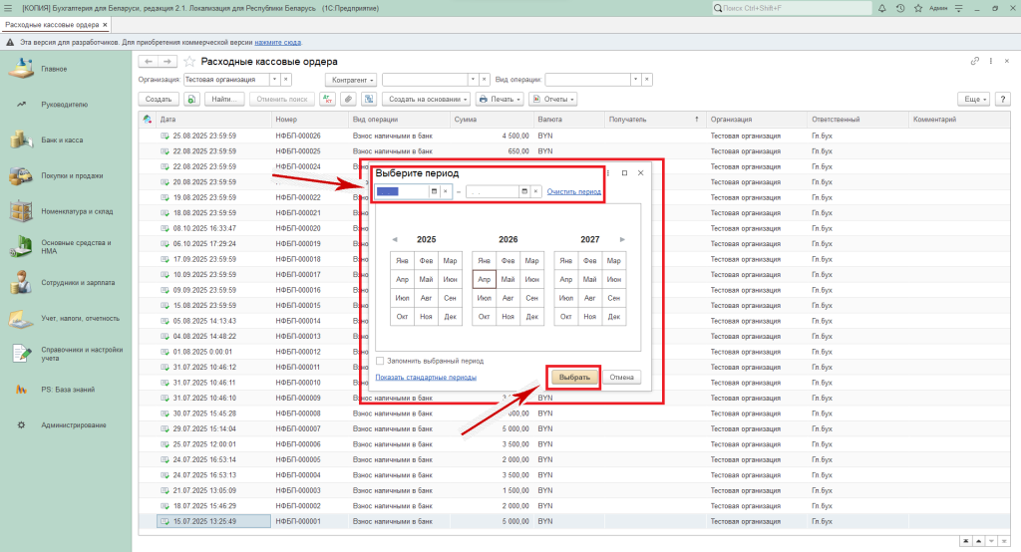Open the Отчеты dropdown menu

552,100
